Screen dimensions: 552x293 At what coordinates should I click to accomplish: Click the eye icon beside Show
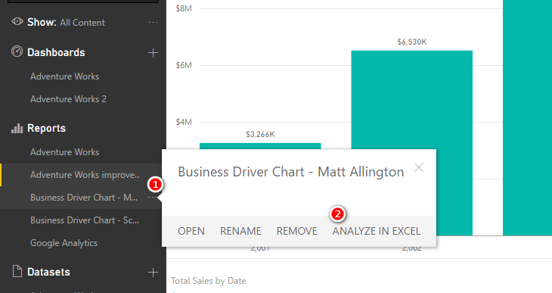pos(17,22)
